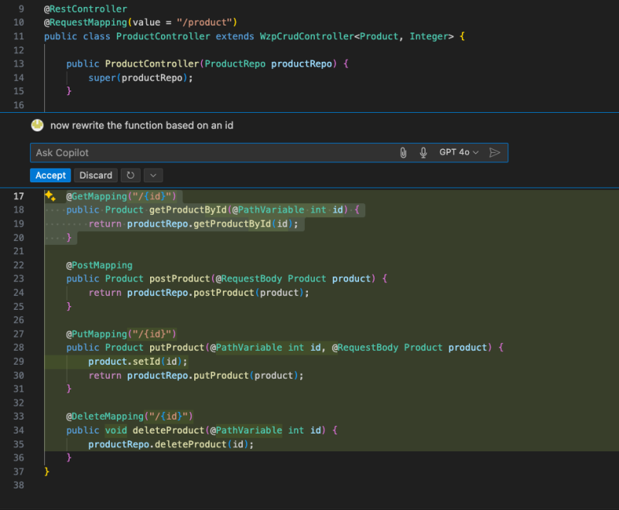This screenshot has width=619, height=510.
Task: Click the @PostMapping annotation
Action: [99, 265]
